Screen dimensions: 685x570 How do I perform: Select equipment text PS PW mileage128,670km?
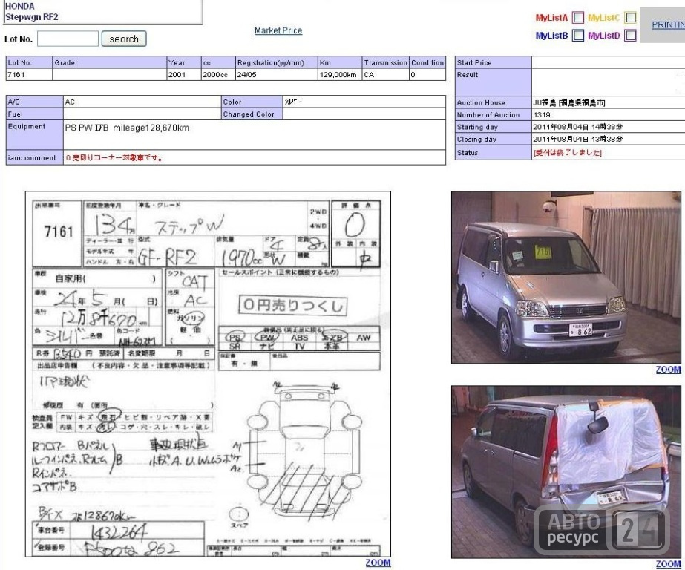127,128
